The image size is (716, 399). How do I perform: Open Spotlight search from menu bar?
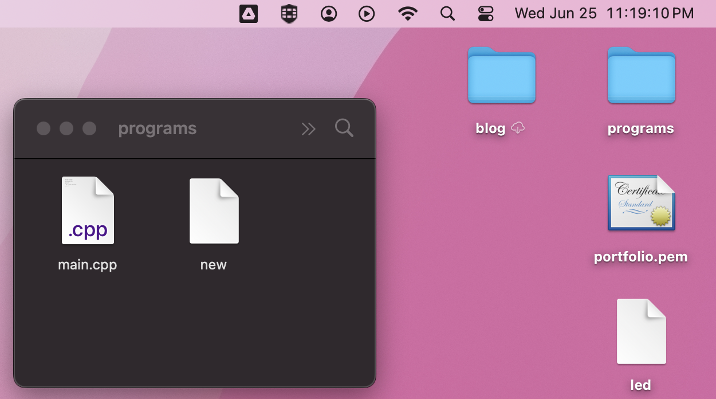(447, 14)
